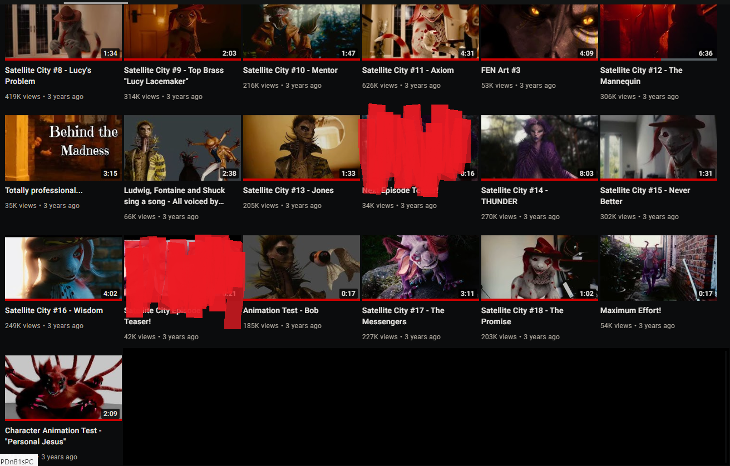Play the Satellite City #10 - Mentor thumbnail
This screenshot has width=730, height=466.
pos(302,32)
